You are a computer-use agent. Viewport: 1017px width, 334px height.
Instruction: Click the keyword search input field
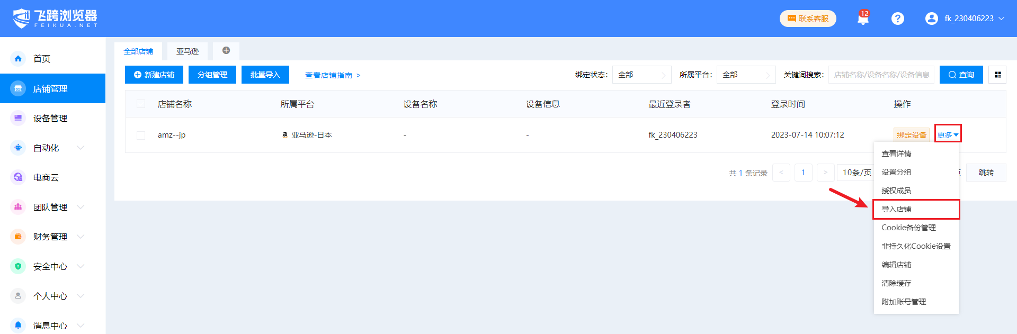point(881,75)
